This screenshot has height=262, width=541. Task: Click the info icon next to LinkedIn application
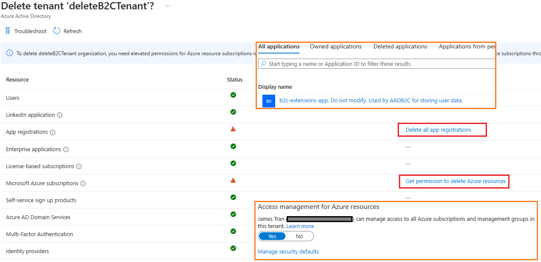click(x=60, y=115)
